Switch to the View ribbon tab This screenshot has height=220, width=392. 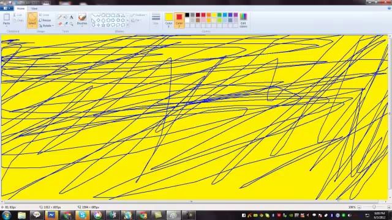point(34,9)
